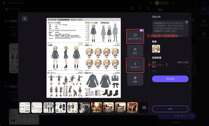
Task: Click the reference character face thumbnail under 画像
Action: click(156, 49)
